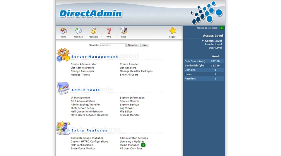The width and height of the screenshot is (281, 156).
Task: Open Create Administrator
Action: (83, 64)
